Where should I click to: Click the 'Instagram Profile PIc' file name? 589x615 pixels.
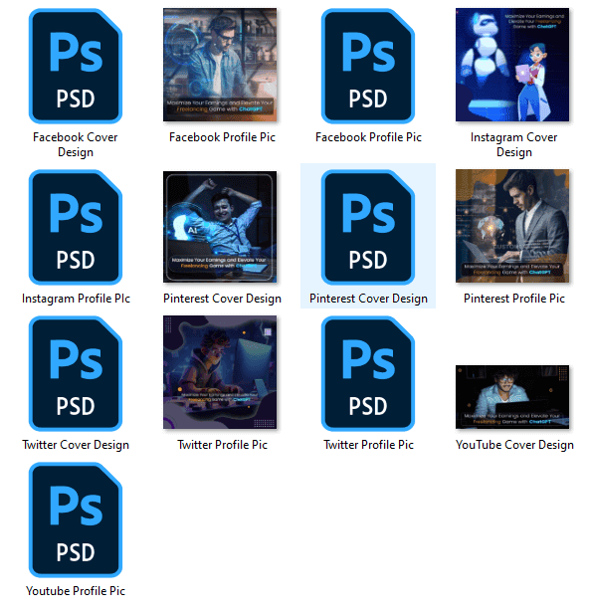tap(76, 299)
